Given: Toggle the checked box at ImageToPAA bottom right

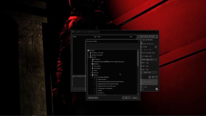Looking at the screenshot, I should 157,89.
